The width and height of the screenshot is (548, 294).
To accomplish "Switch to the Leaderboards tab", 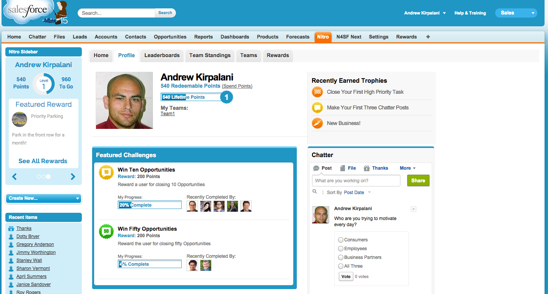I will (162, 56).
